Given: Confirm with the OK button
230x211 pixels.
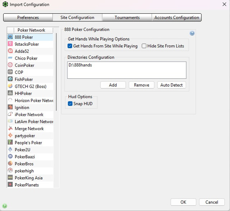Looking at the screenshot, I should [183, 202].
